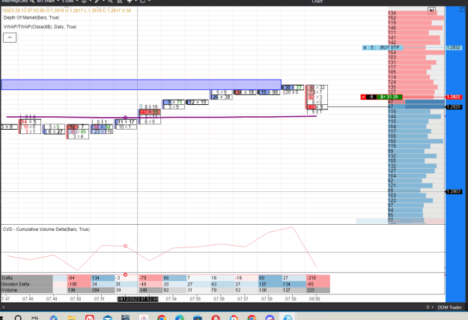Open the Mail app from the taskbar
Screen dimensions: 468x320
point(107,318)
